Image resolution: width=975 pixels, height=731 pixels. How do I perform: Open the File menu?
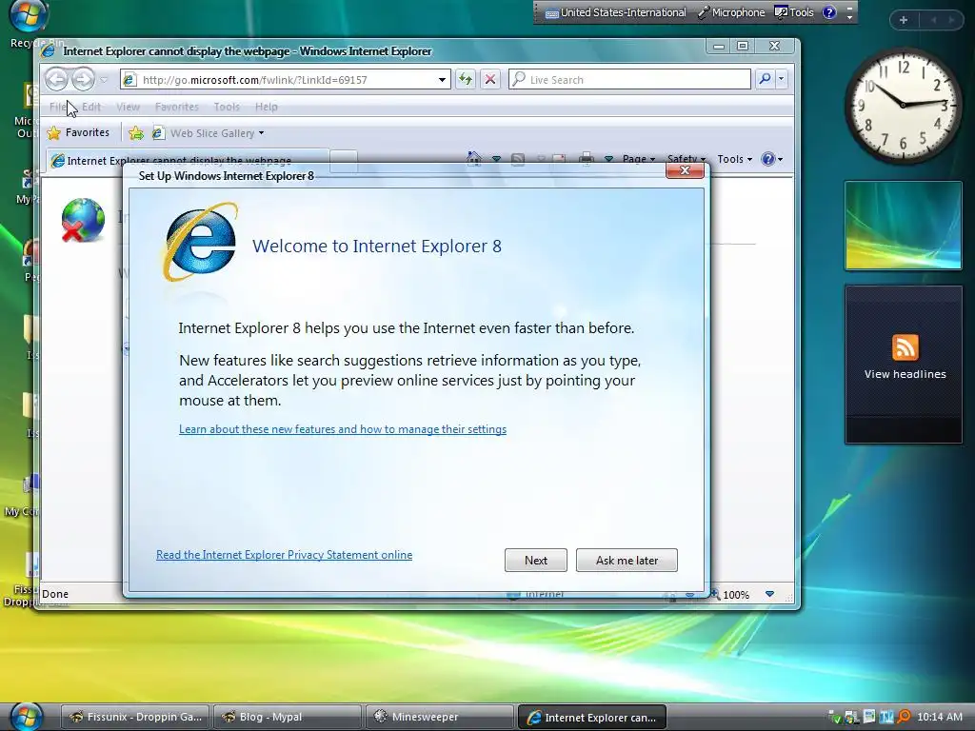[x=58, y=107]
